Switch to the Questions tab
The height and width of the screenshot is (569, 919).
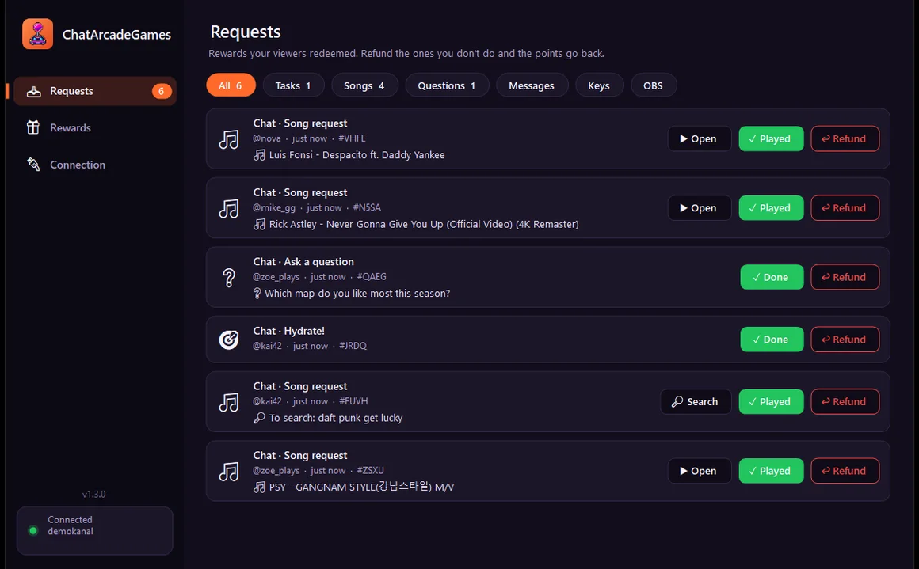click(x=447, y=85)
